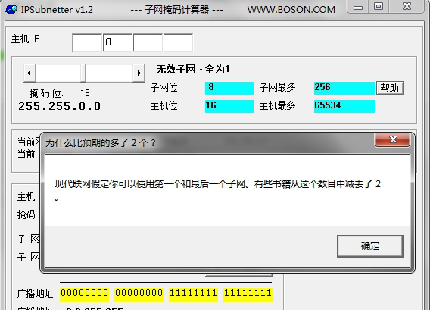Viewport: 430px width, 322px height.
Task: Close the 为什么比预期的多了 2 个 dialog
Action: [x=393, y=139]
